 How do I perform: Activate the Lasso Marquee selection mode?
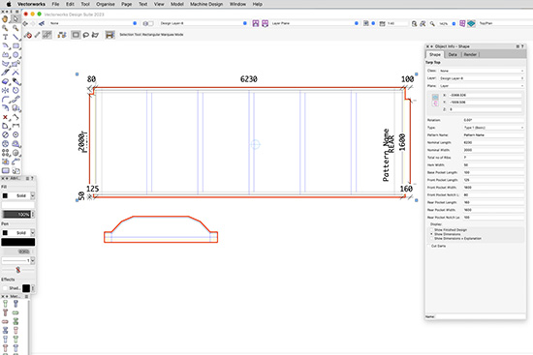pyautogui.click(x=85, y=35)
